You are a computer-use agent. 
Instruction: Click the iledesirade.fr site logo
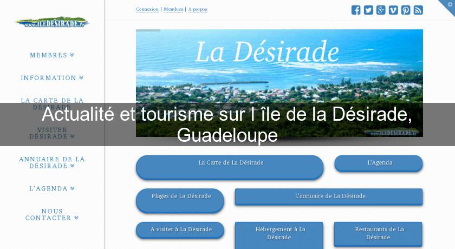[52, 22]
